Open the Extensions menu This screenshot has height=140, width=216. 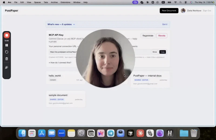(65, 2)
